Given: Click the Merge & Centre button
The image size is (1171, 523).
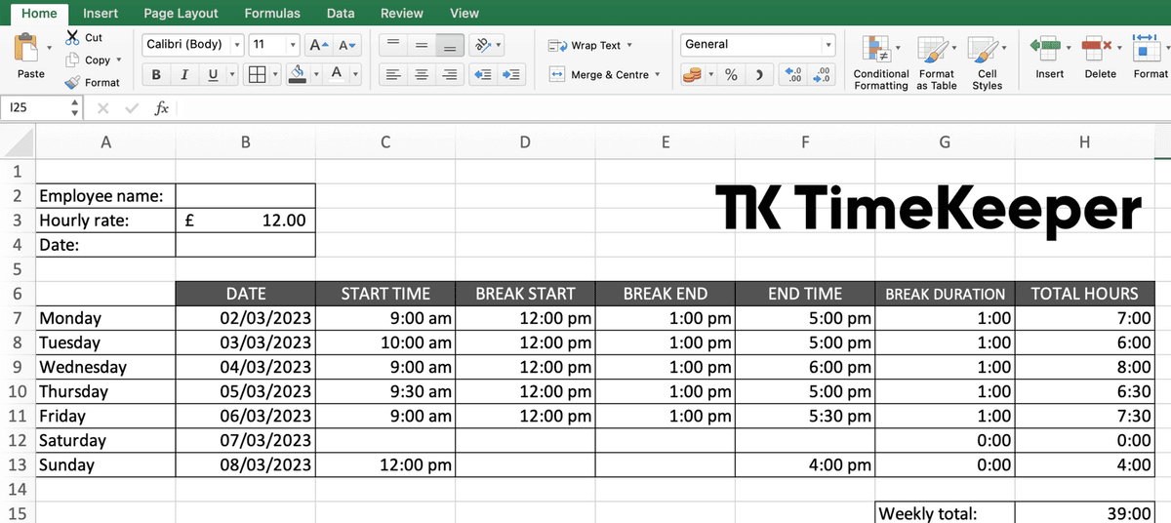Looking at the screenshot, I should 599,75.
